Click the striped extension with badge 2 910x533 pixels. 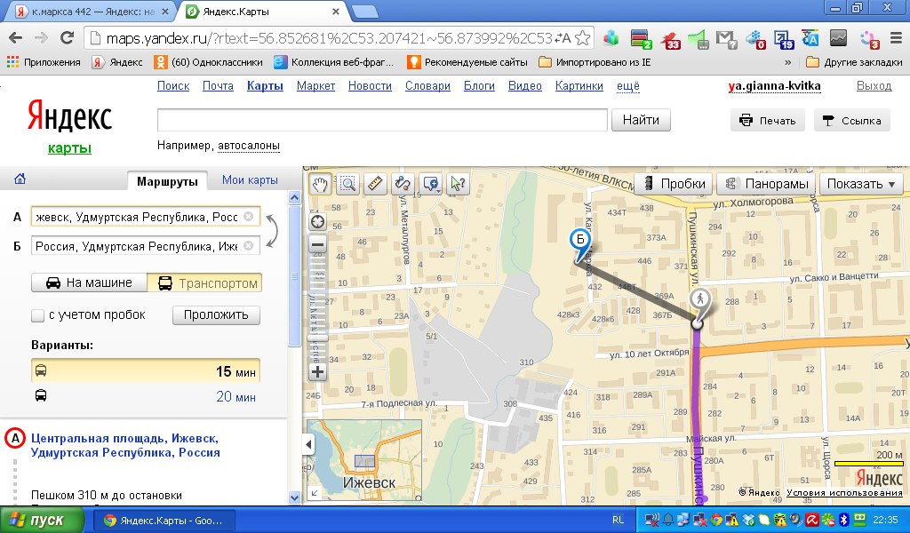point(641,39)
